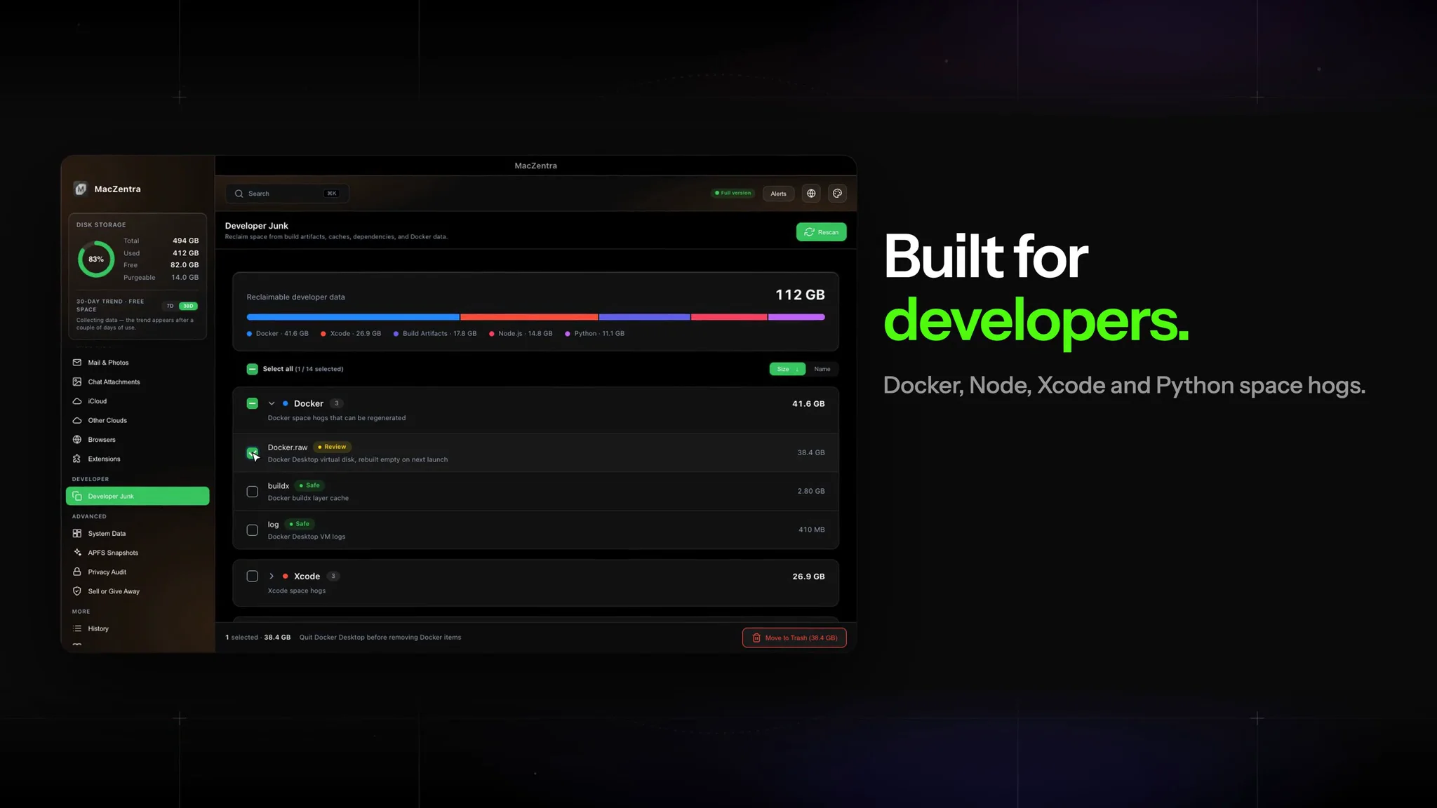Image resolution: width=1437 pixels, height=808 pixels.
Task: Click the Xcode 26.9 GB legend entry
Action: pyautogui.click(x=351, y=334)
